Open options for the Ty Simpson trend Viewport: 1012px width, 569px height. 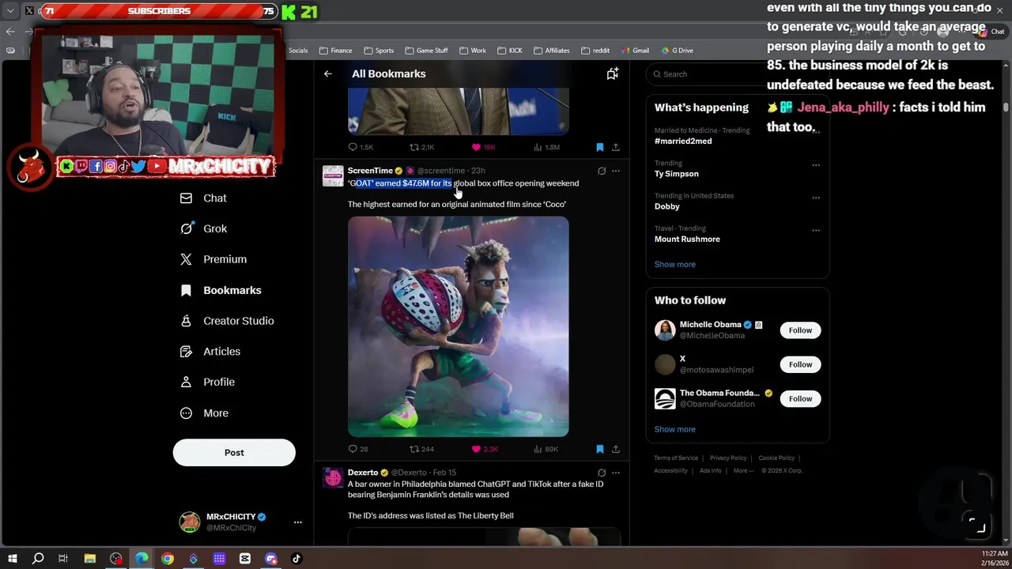pyautogui.click(x=816, y=165)
